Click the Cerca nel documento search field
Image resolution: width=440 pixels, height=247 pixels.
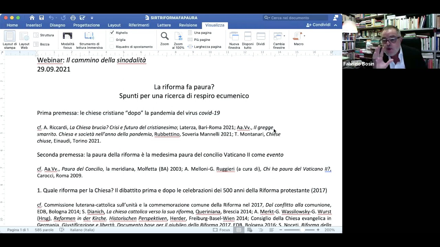tap(296, 18)
